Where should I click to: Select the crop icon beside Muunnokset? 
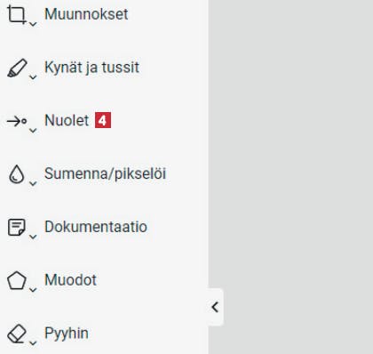click(16, 14)
